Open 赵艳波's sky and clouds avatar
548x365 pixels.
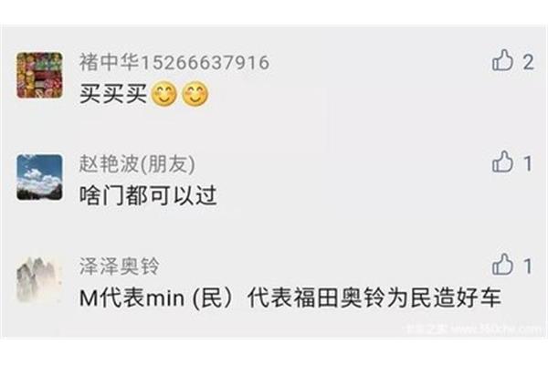click(x=39, y=177)
